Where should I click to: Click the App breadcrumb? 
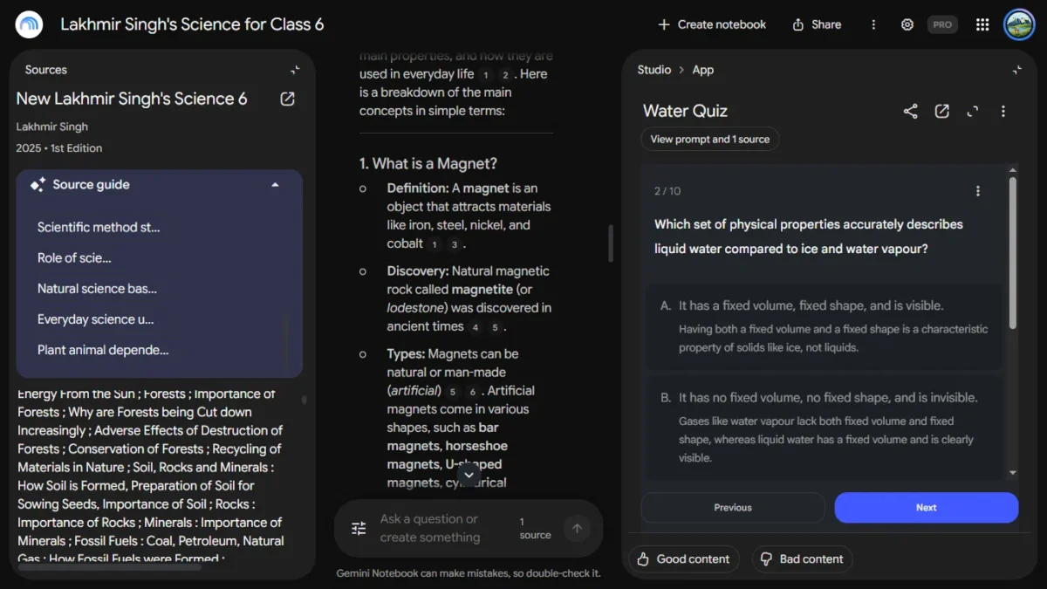coord(703,70)
